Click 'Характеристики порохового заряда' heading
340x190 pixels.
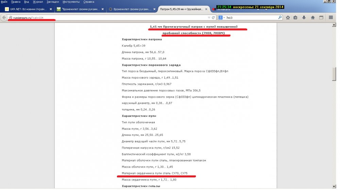pyautogui.click(x=151, y=65)
